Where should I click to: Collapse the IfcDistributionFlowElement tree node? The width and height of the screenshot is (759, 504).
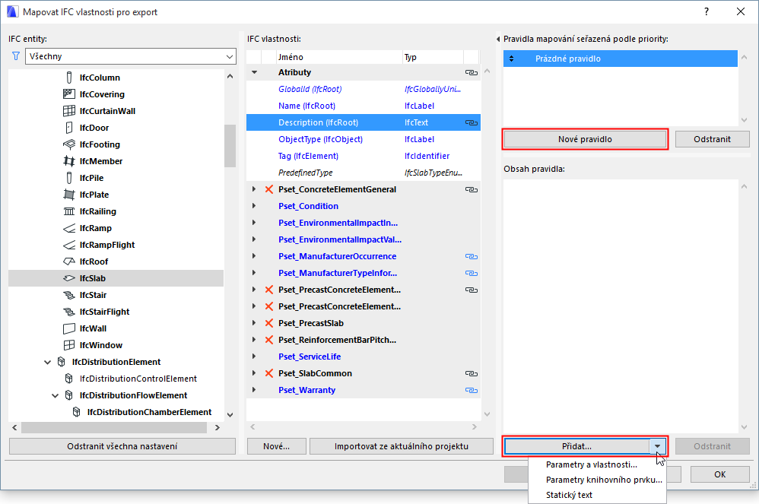pos(56,395)
